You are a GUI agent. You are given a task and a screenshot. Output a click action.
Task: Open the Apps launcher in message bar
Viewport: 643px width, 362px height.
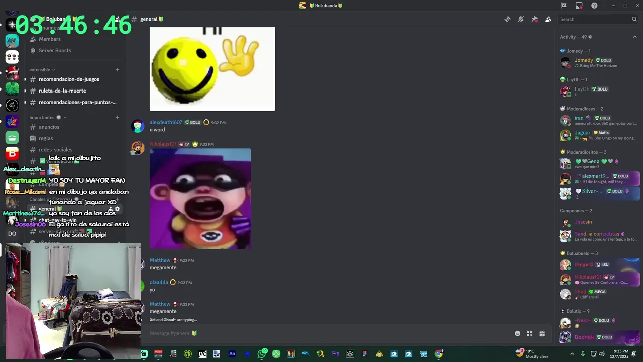pyautogui.click(x=529, y=333)
